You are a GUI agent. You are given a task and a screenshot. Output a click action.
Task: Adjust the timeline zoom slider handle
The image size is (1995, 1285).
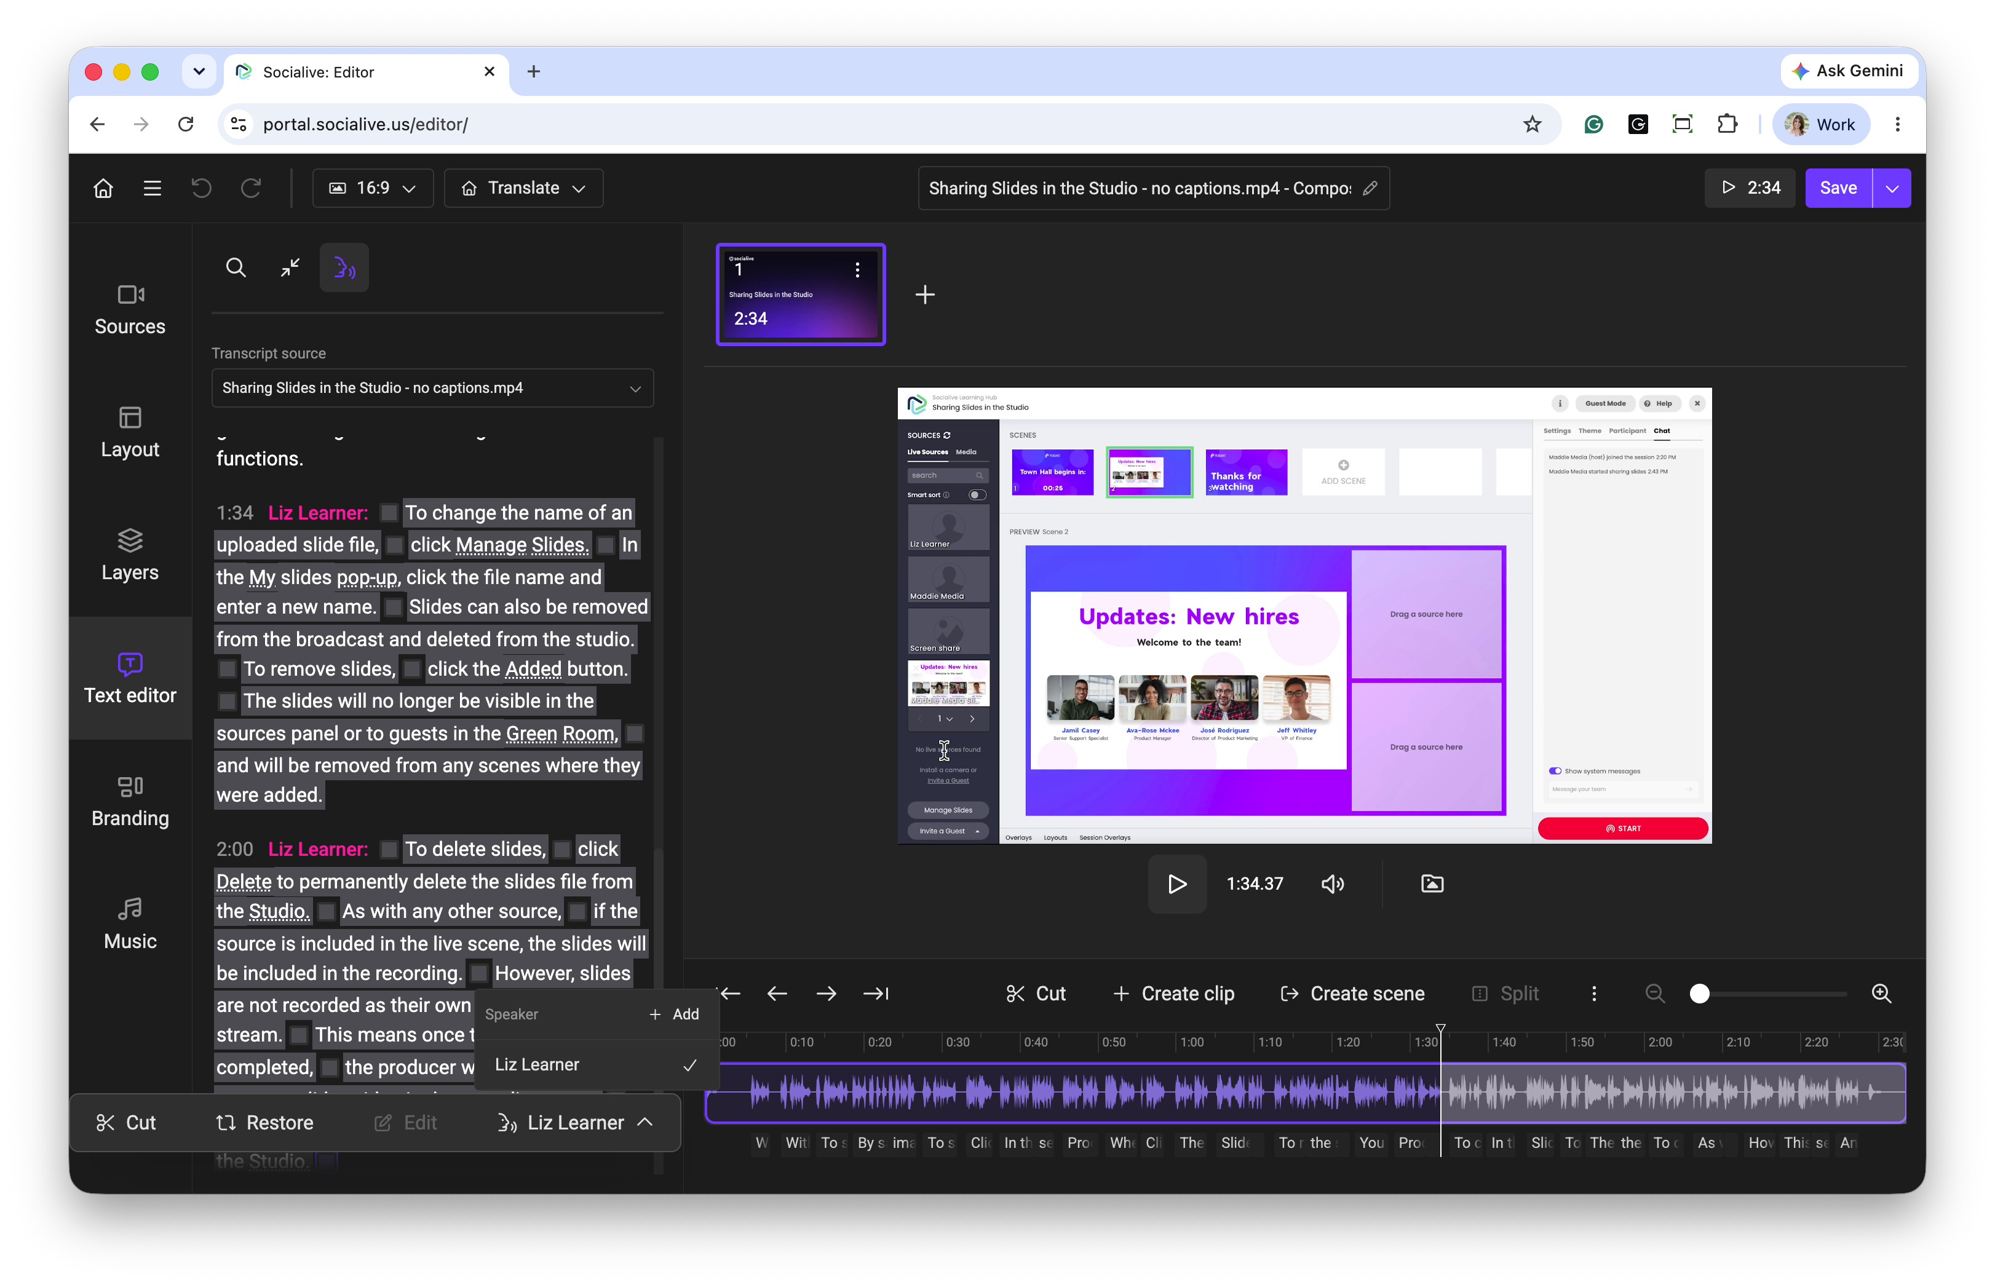tap(1699, 994)
